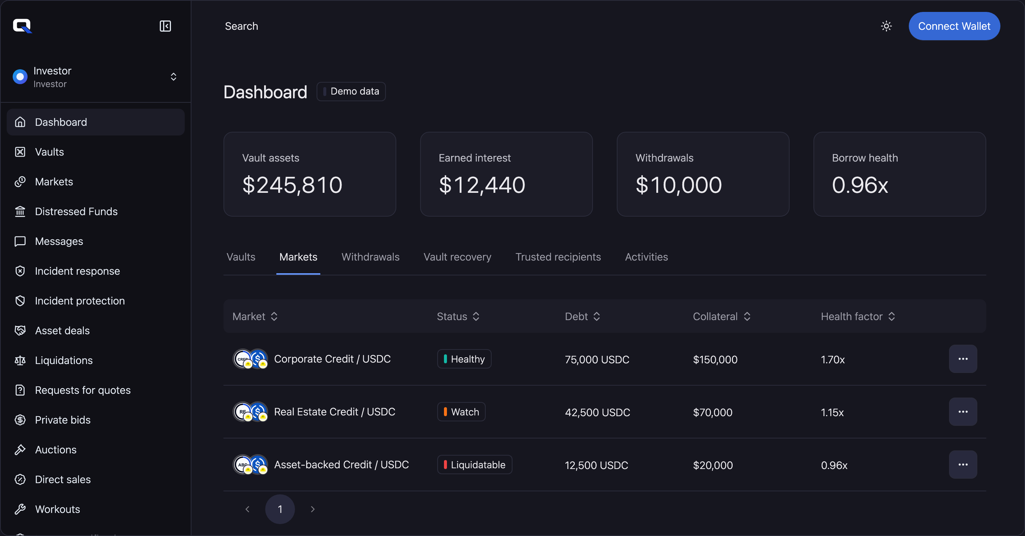Open the Liquidations scales icon
Image resolution: width=1025 pixels, height=536 pixels.
coord(20,360)
